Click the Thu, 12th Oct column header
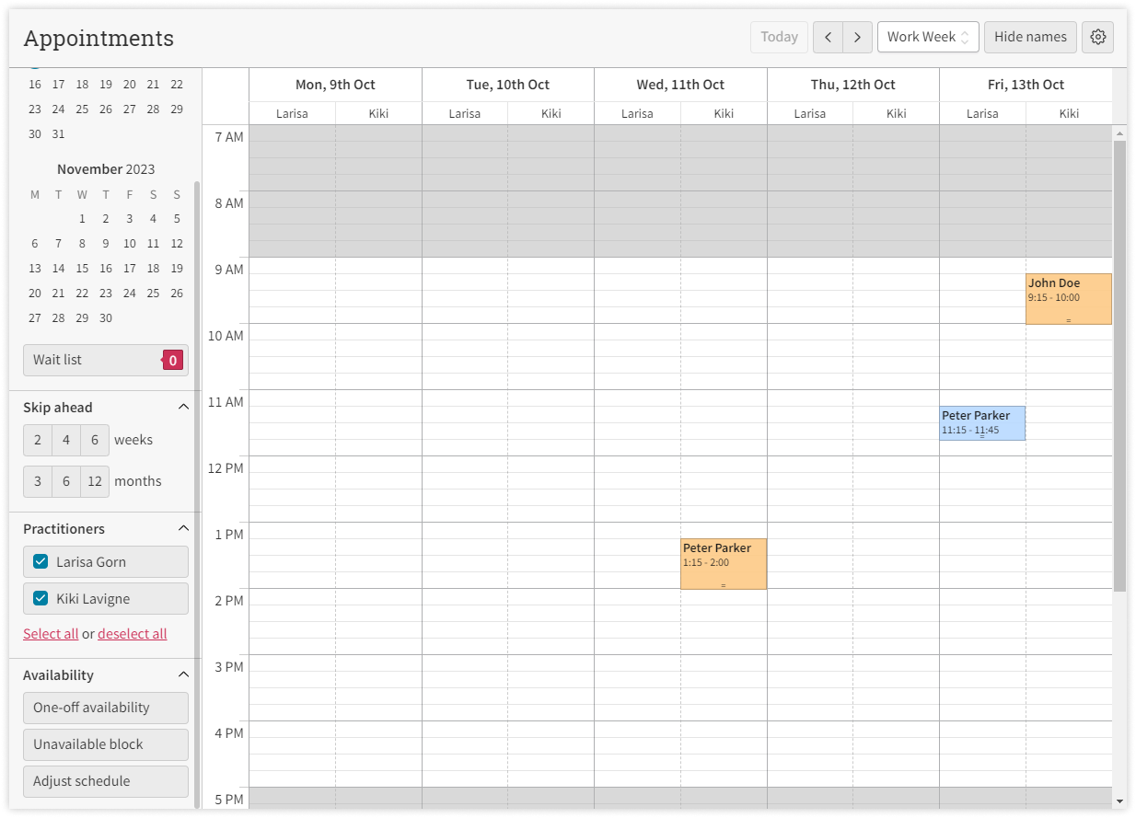Image resolution: width=1136 pixels, height=818 pixels. pyautogui.click(x=853, y=85)
